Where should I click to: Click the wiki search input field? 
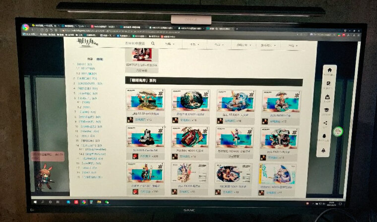pos(136,43)
